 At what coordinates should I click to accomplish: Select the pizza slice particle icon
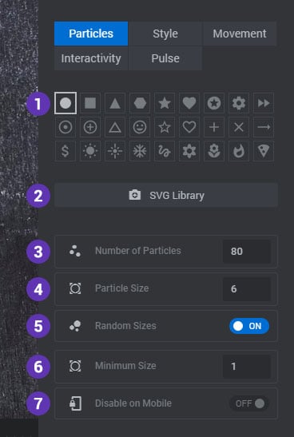pos(264,151)
